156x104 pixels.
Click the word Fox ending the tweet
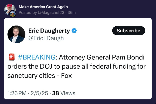coord(66,76)
